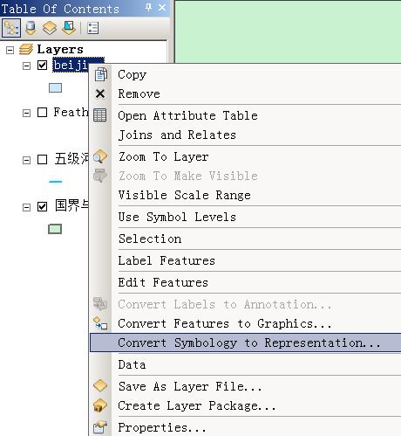The image size is (401, 436).
Task: Select List By Drawing Order icon
Action: coord(11,28)
